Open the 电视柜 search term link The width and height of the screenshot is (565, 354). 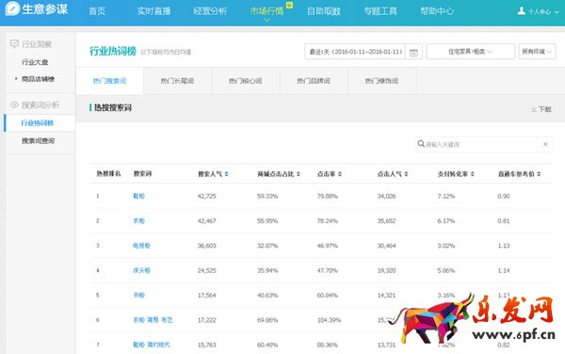[141, 246]
